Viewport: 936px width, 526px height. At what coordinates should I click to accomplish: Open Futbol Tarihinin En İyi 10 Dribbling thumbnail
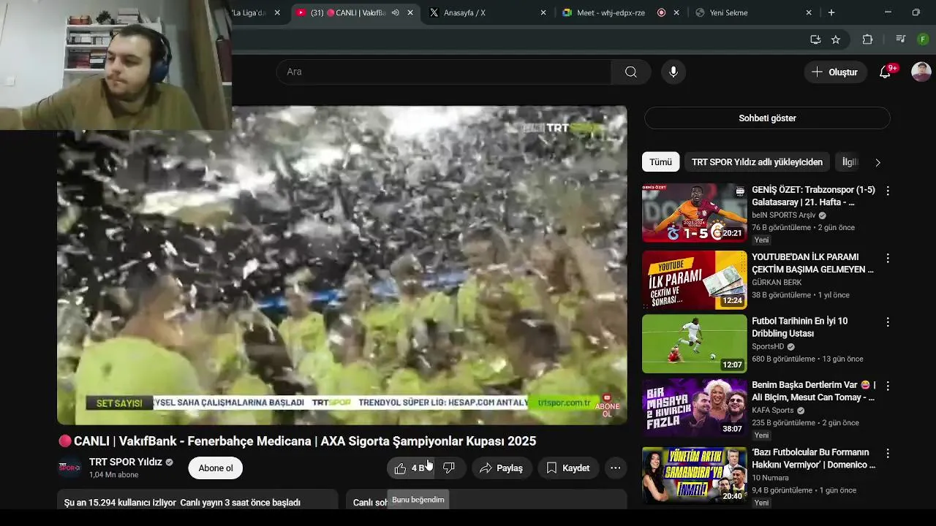click(x=694, y=344)
